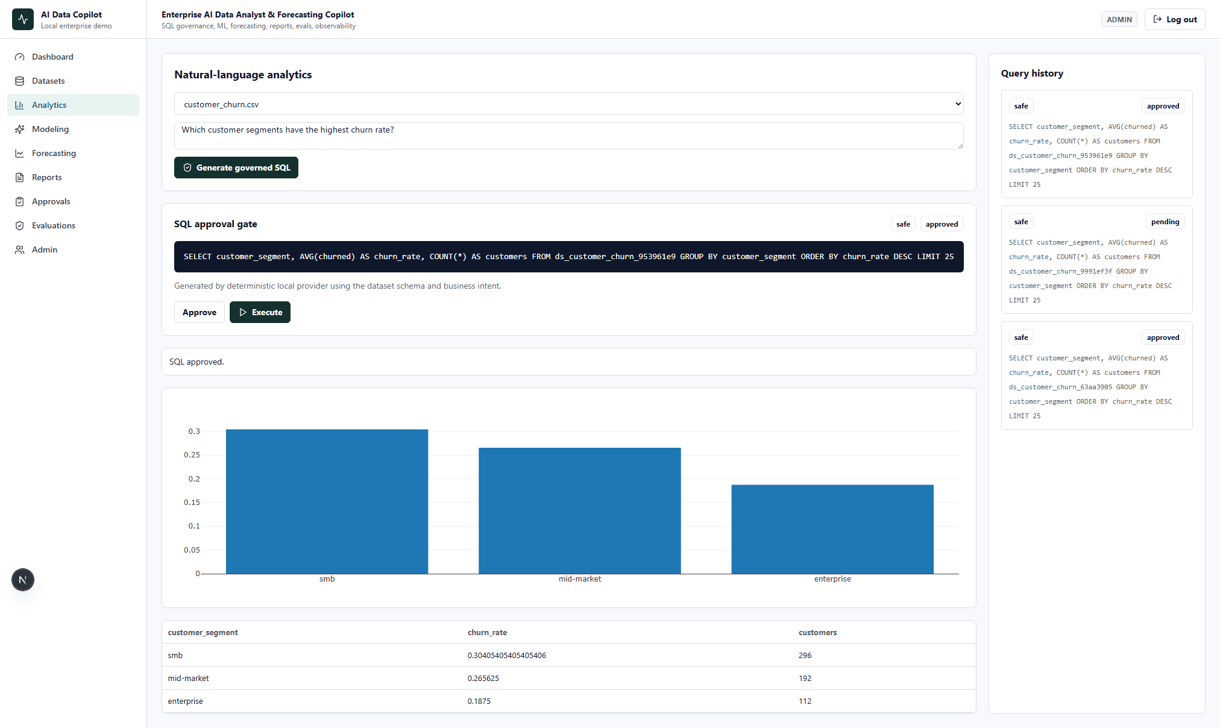Click the customers column header
Image resolution: width=1220 pixels, height=728 pixels.
coord(817,632)
